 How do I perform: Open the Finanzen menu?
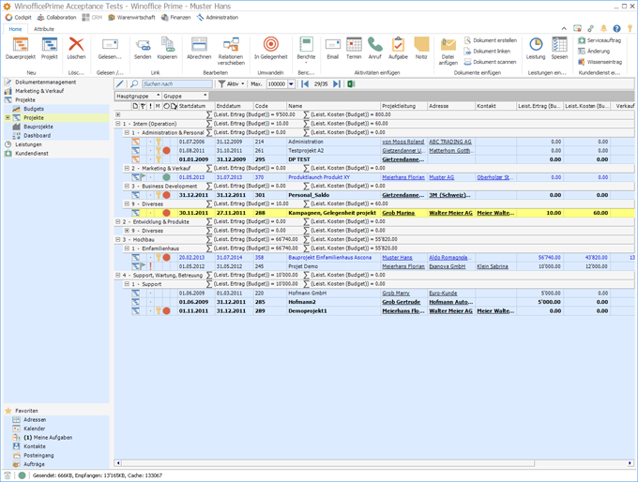[175, 18]
